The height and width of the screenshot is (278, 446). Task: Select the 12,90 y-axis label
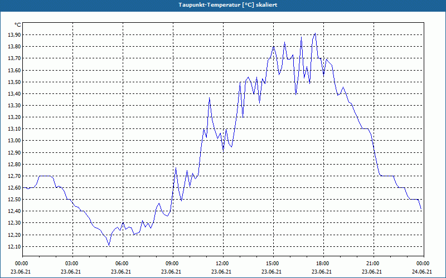tap(14, 152)
